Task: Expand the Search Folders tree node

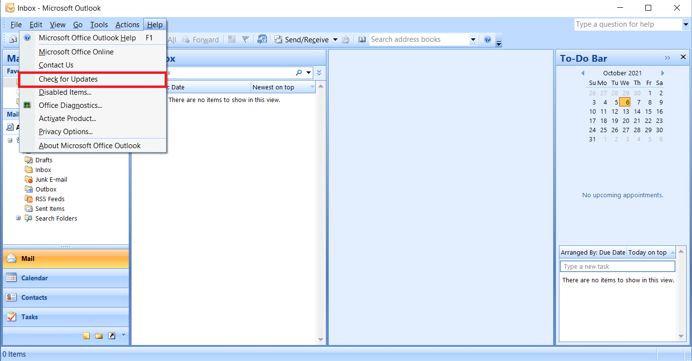Action: pos(18,218)
